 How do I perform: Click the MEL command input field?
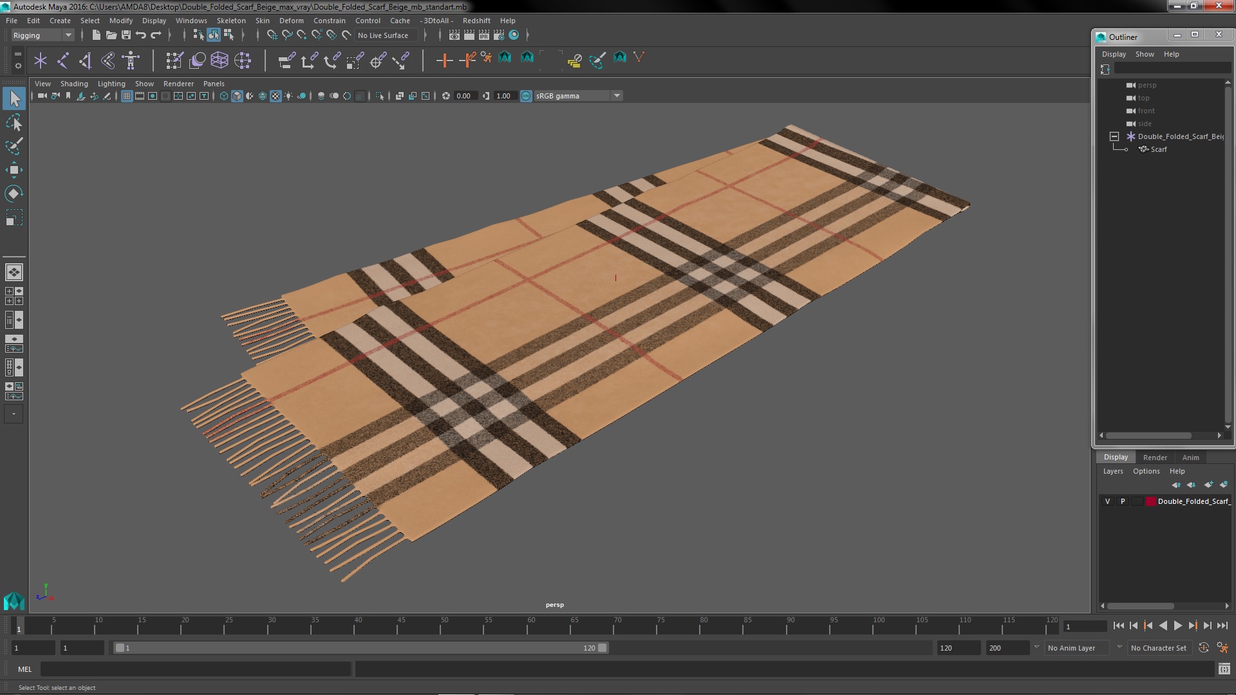pos(196,669)
